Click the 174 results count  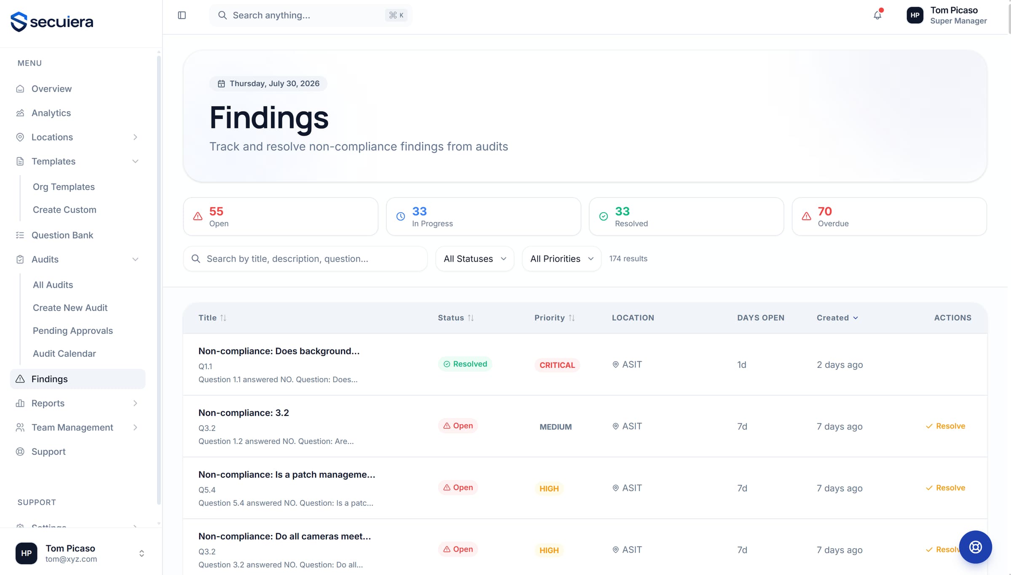coord(628,259)
